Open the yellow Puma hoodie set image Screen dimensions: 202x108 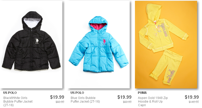166,45
